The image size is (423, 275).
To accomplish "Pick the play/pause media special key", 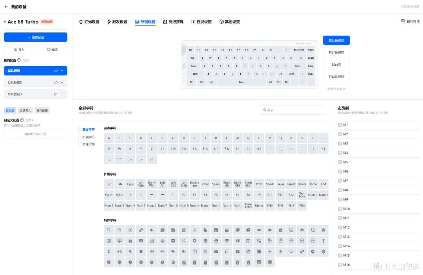I will tap(119, 252).
